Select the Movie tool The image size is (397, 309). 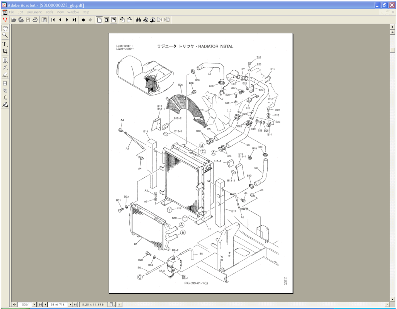pos(5,83)
